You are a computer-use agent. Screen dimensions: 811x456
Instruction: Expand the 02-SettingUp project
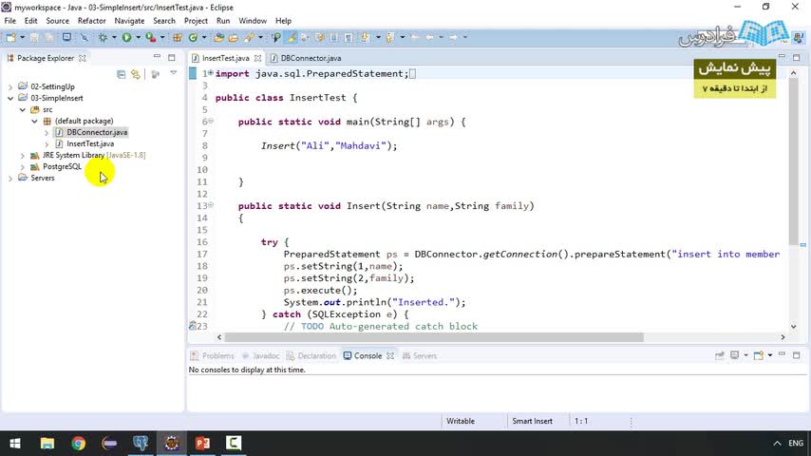(x=10, y=87)
